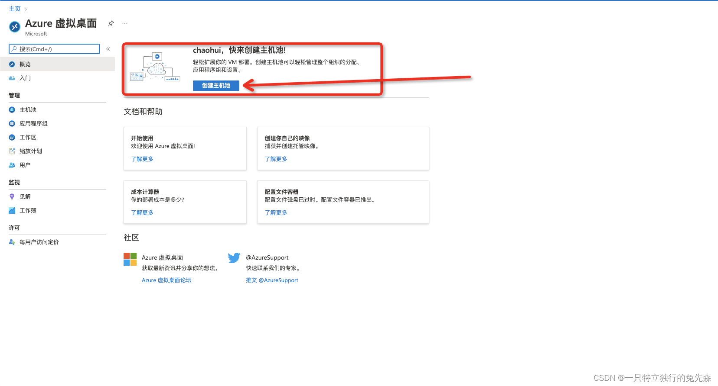
Task: Click the 工作区 icon in sidebar
Action: point(12,137)
